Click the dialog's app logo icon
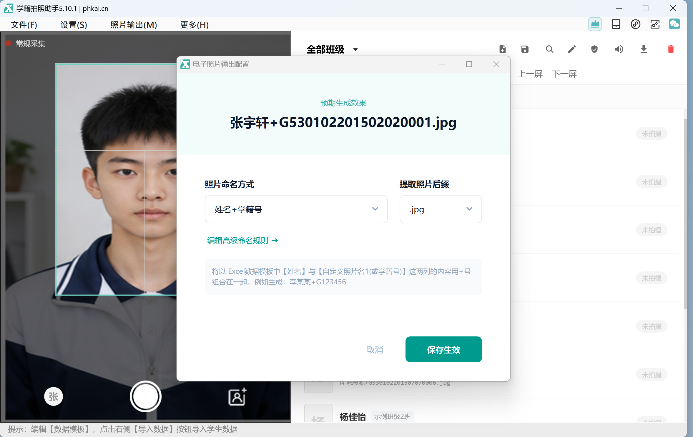The width and height of the screenshot is (693, 437). tap(185, 64)
